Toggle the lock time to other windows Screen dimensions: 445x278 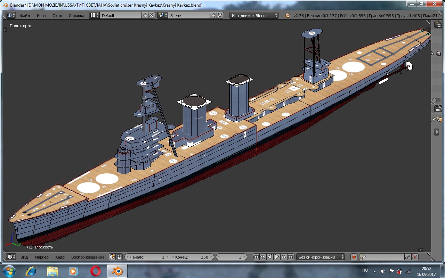[119, 257]
